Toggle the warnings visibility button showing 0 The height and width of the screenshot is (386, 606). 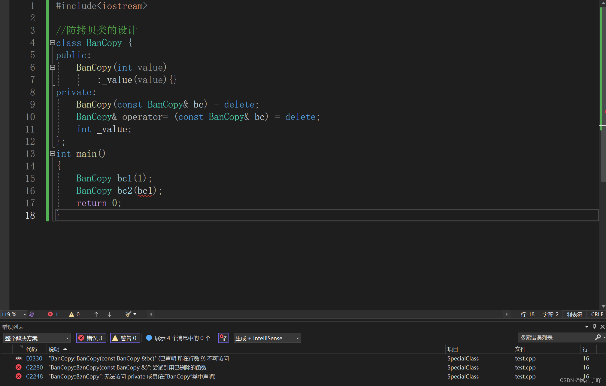(x=124, y=338)
